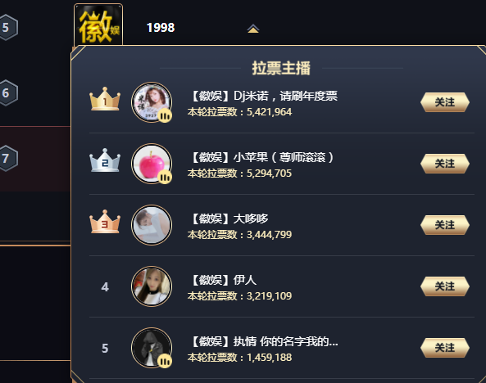The image size is (486, 383).
Task: Click the 徽娱 guild logo badge
Action: 98,25
